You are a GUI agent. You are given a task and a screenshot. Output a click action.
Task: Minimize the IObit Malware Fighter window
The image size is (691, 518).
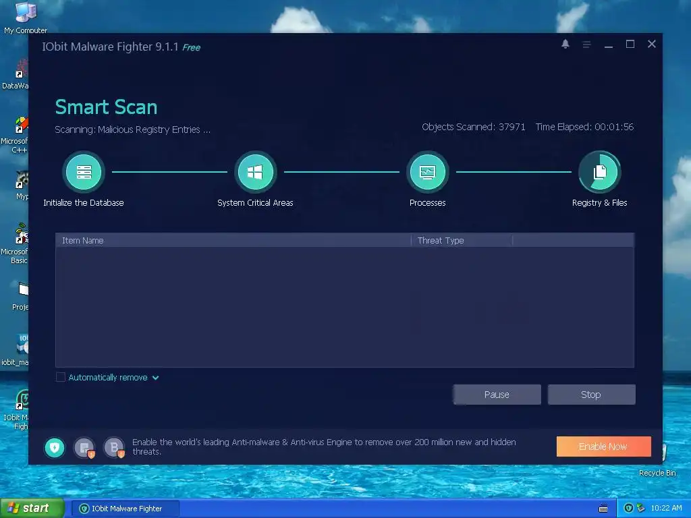609,46
